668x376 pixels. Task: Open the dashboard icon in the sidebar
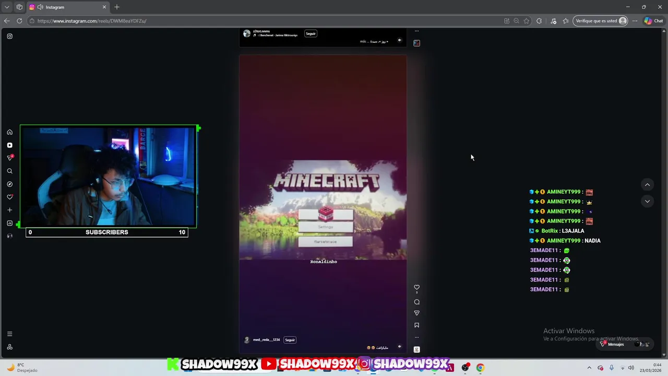9,223
